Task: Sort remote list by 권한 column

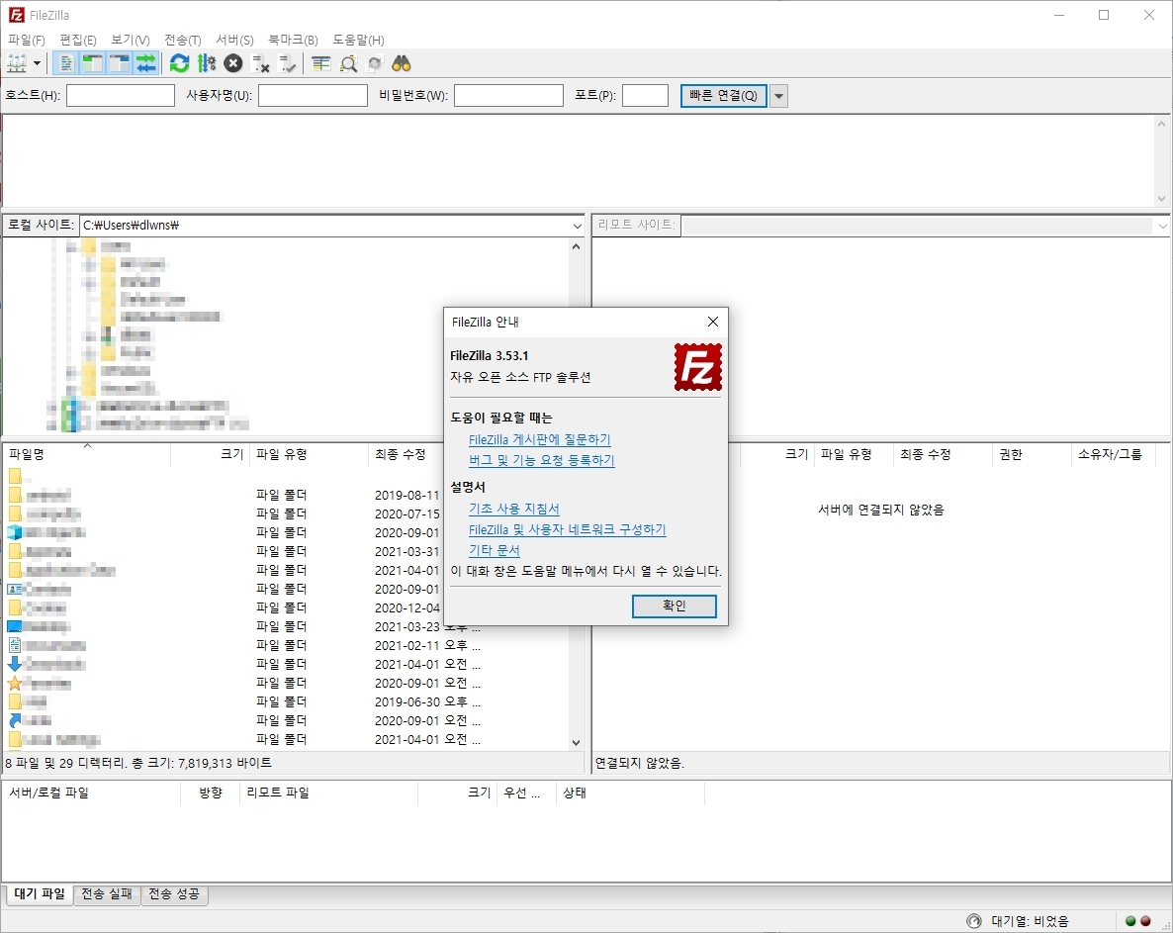Action: [1033, 454]
